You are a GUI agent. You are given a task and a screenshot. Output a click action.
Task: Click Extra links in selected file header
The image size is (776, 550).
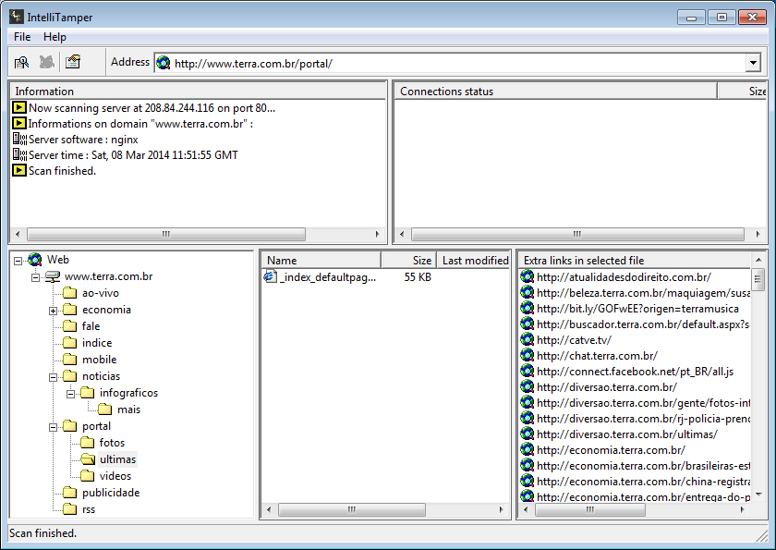(635, 260)
